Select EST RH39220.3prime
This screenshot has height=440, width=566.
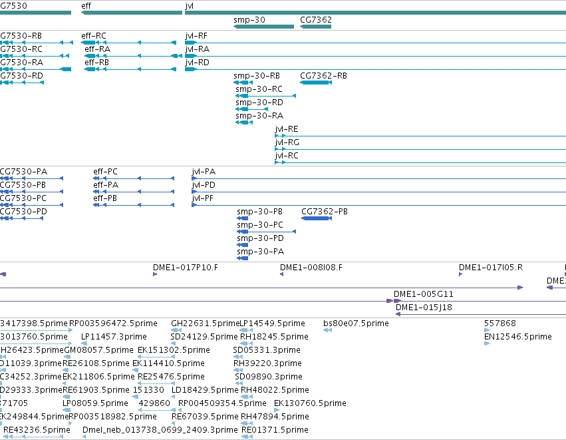238,371
